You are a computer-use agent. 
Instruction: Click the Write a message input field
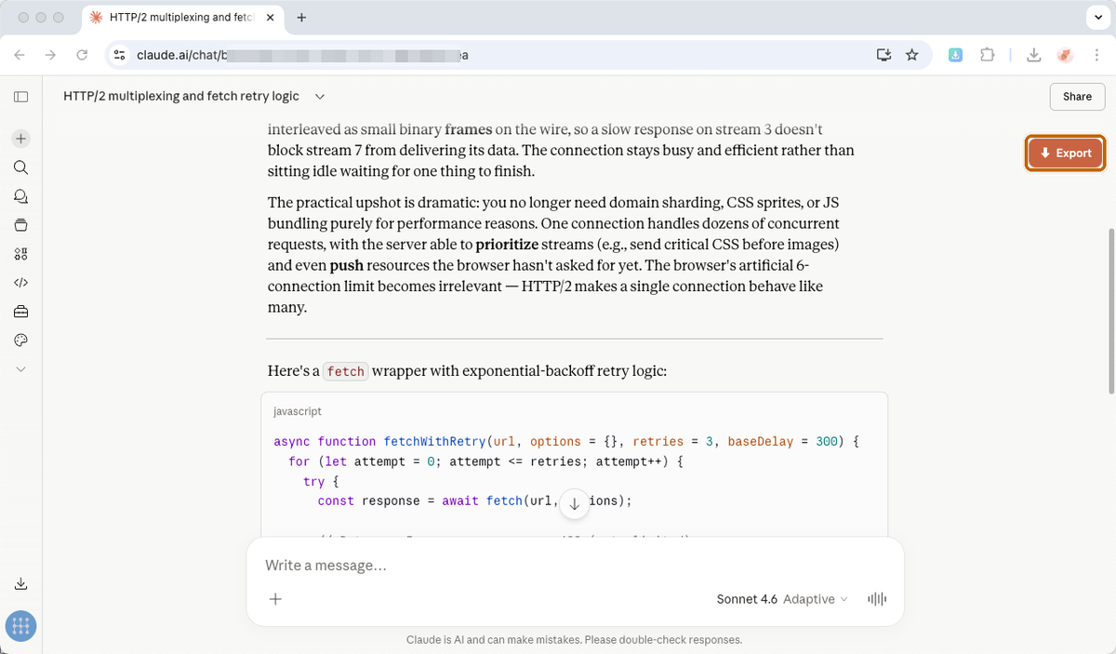click(575, 566)
